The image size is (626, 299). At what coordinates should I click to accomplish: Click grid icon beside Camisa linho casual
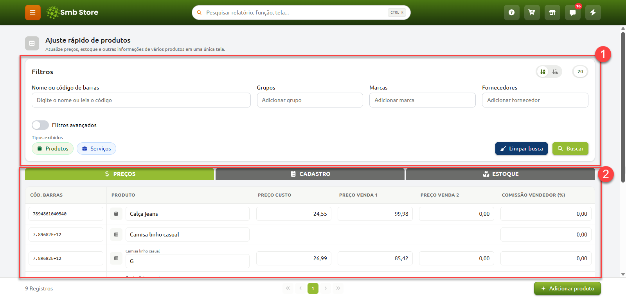(116, 235)
